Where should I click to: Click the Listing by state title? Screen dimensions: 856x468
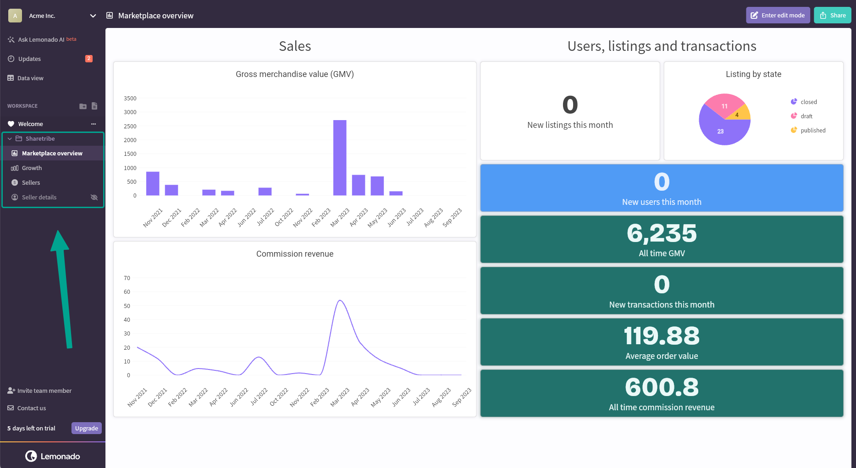coord(753,74)
